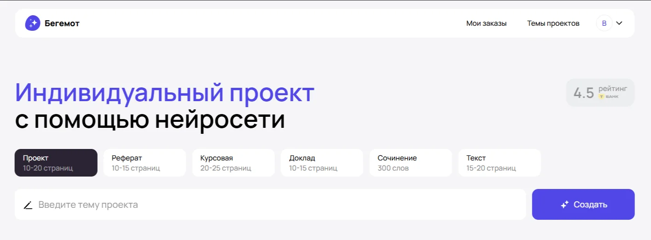This screenshot has height=240, width=651.
Task: Click the Бегемот logo icon
Action: pos(33,23)
